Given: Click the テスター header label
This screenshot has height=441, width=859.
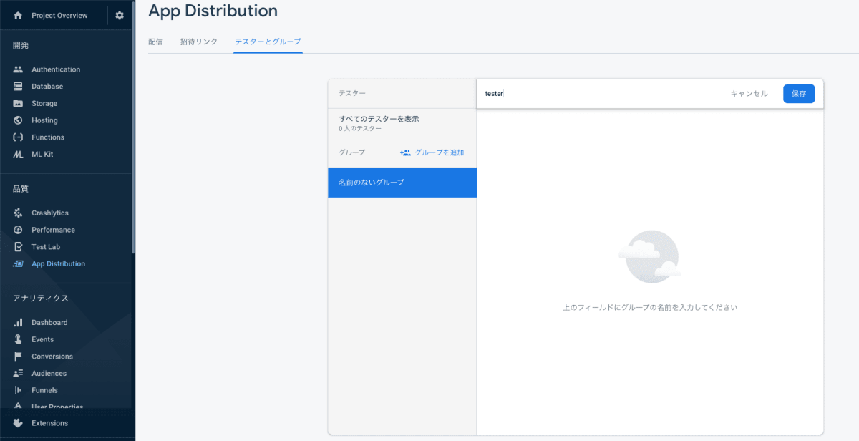Looking at the screenshot, I should point(352,93).
